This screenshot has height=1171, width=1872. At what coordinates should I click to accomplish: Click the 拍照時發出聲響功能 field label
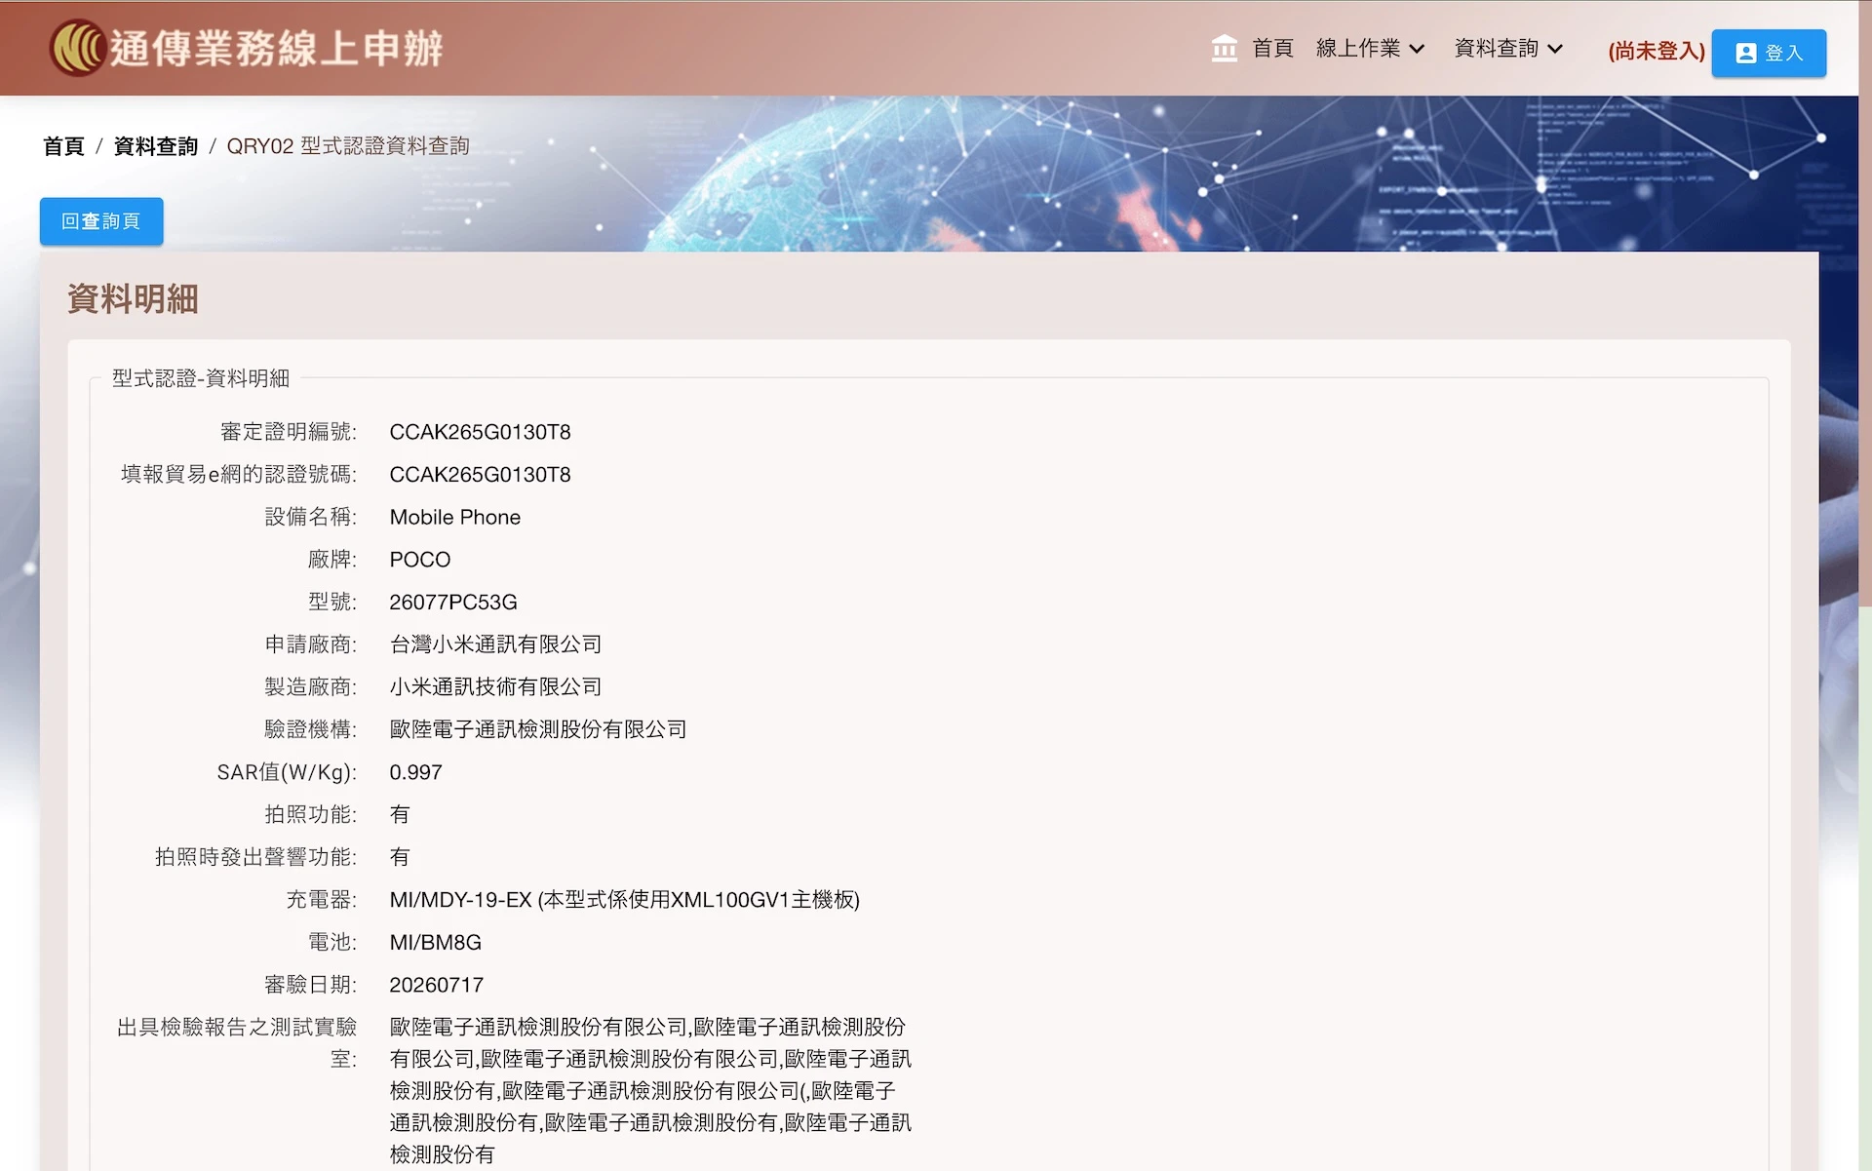(x=256, y=857)
